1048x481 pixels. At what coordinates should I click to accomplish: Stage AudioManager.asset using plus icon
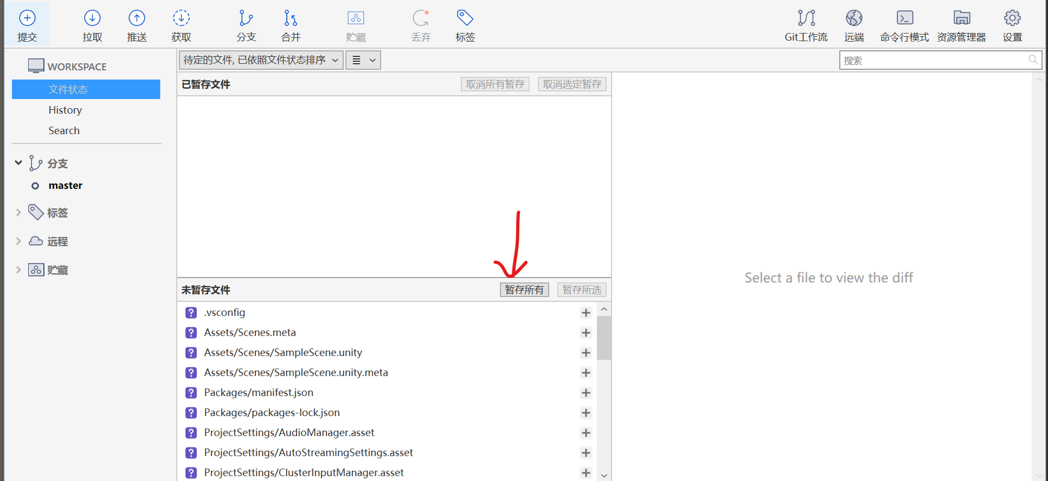click(586, 433)
